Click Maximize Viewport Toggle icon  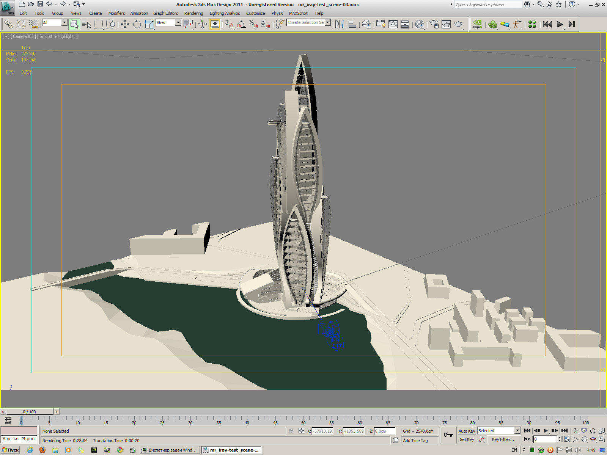(x=602, y=439)
